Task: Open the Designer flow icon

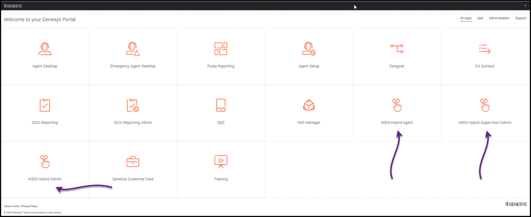Action: [397, 49]
